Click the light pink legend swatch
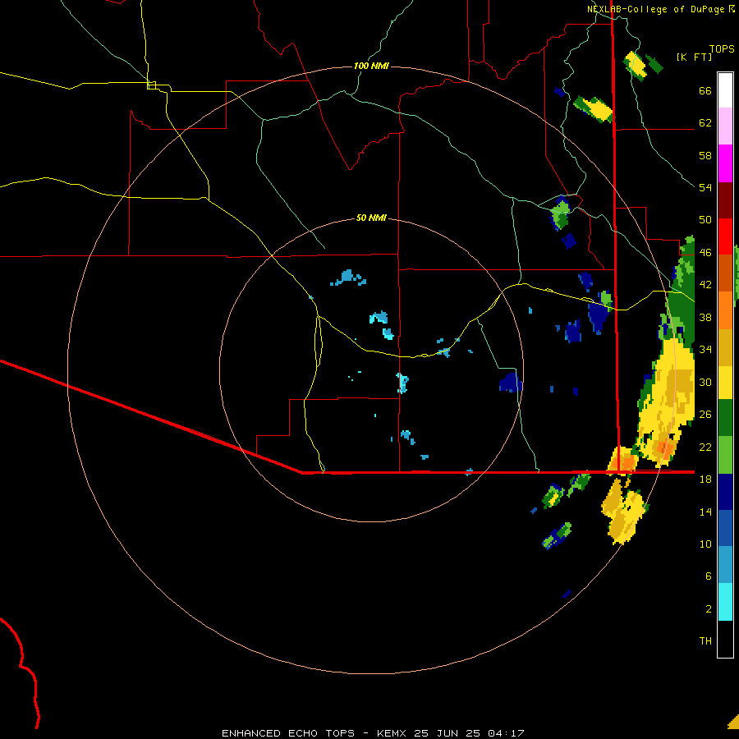Screen dimensions: 739x739 click(725, 126)
